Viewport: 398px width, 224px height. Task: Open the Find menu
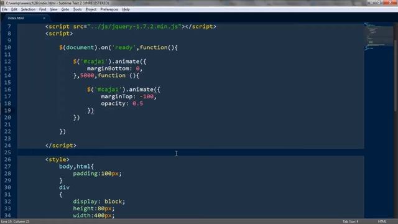click(42, 9)
